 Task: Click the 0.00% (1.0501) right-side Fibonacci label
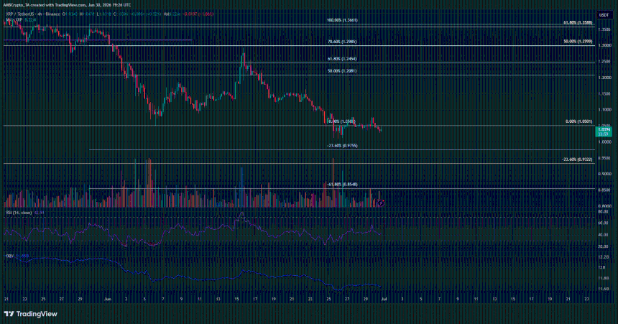tap(578, 122)
